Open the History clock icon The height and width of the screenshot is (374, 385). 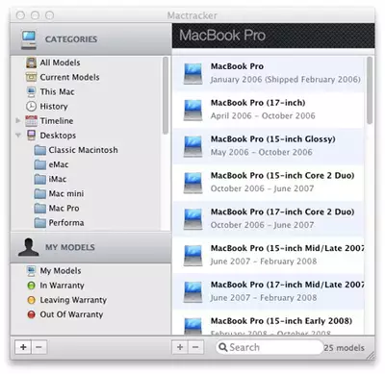point(31,107)
